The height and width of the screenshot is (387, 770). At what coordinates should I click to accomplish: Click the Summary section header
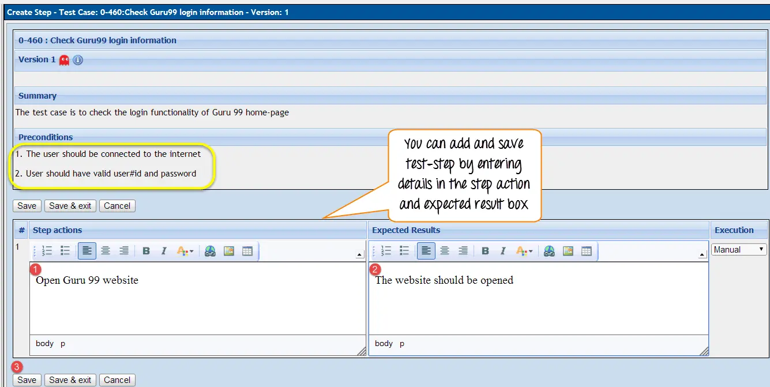pyautogui.click(x=390, y=96)
